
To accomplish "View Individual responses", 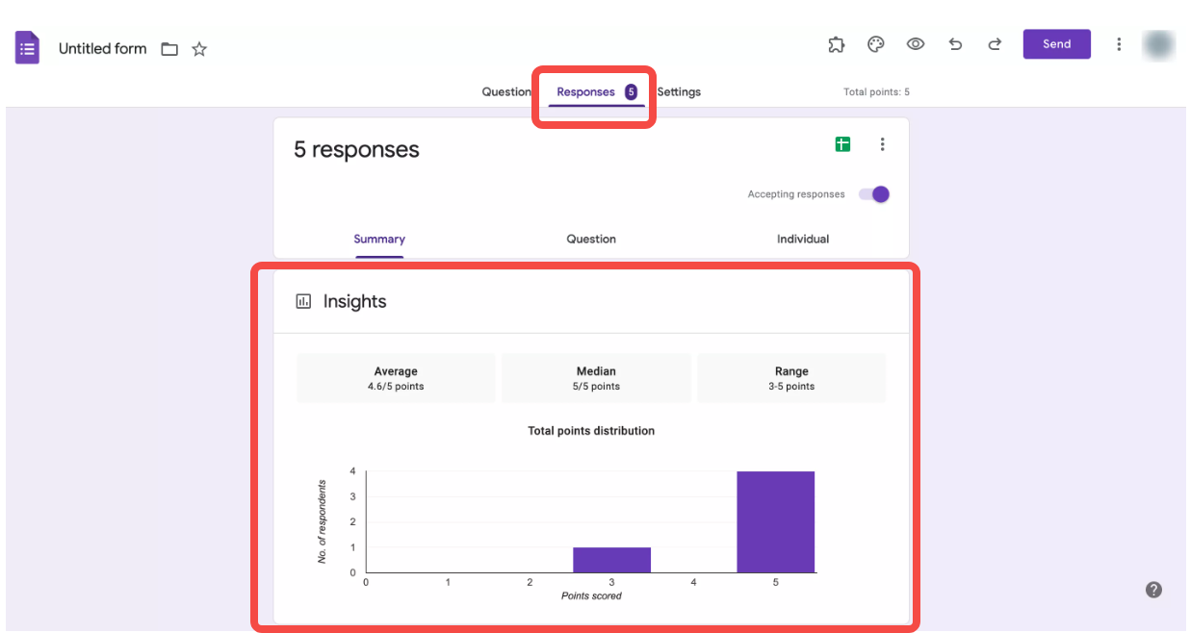I will (804, 239).
